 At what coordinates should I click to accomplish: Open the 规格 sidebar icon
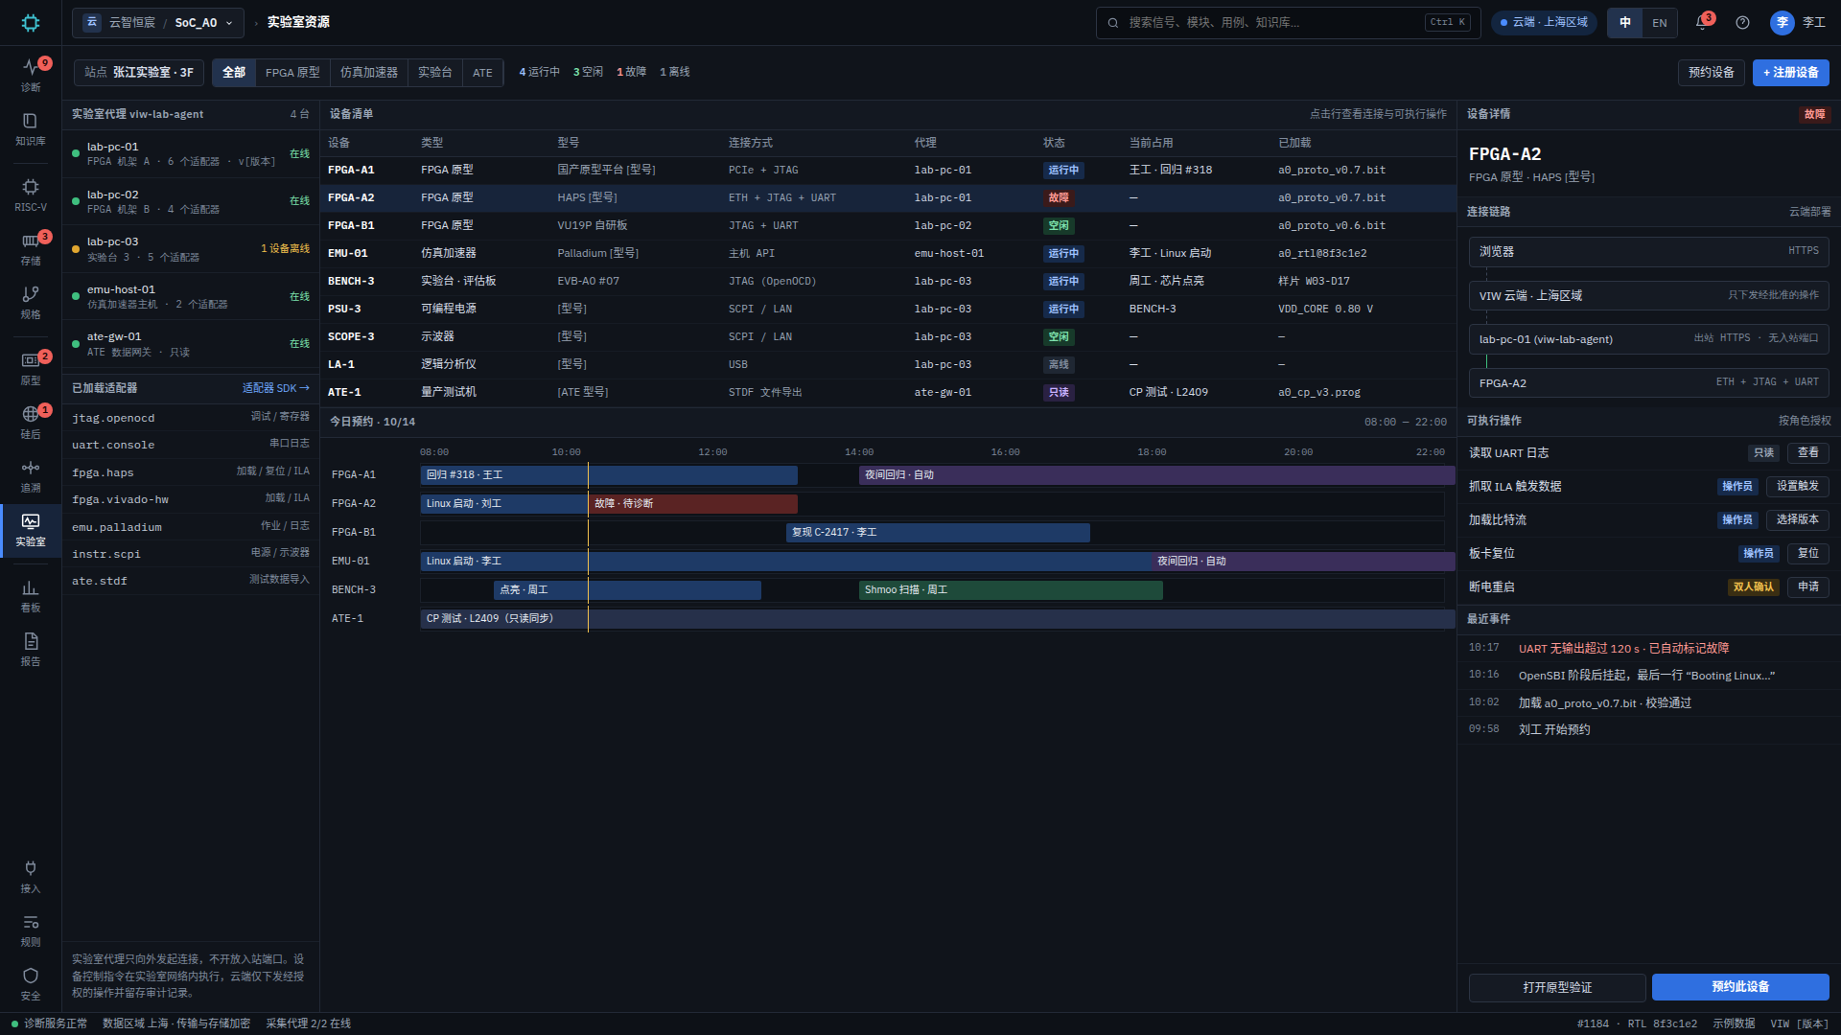coord(31,302)
